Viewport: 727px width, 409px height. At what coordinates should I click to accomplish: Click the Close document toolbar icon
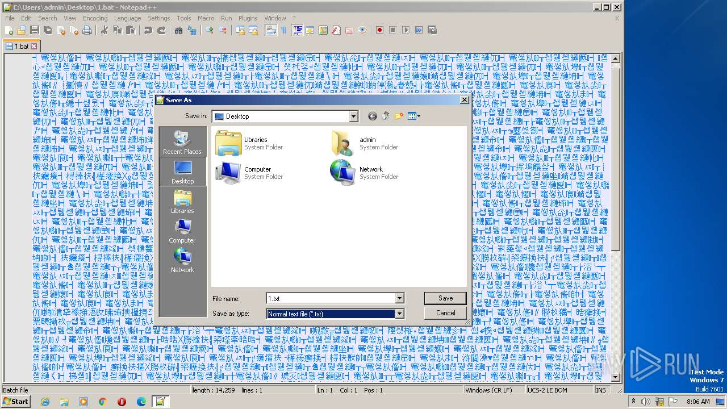pos(61,30)
